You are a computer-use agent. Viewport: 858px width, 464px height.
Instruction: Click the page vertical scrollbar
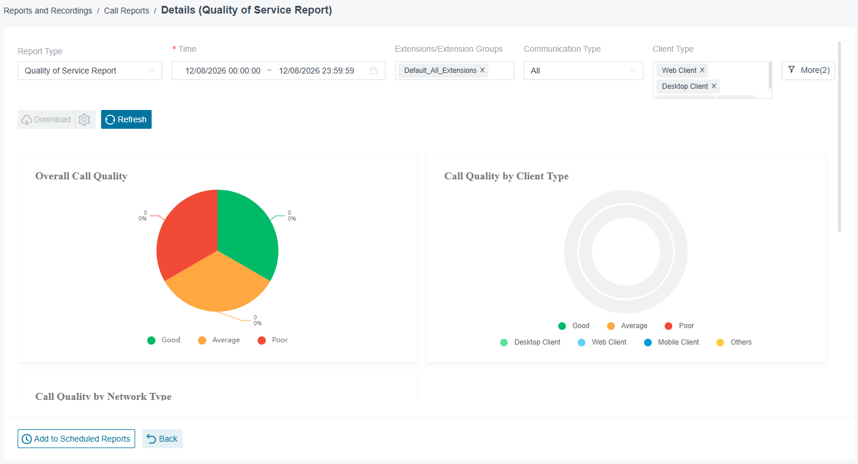point(839,136)
